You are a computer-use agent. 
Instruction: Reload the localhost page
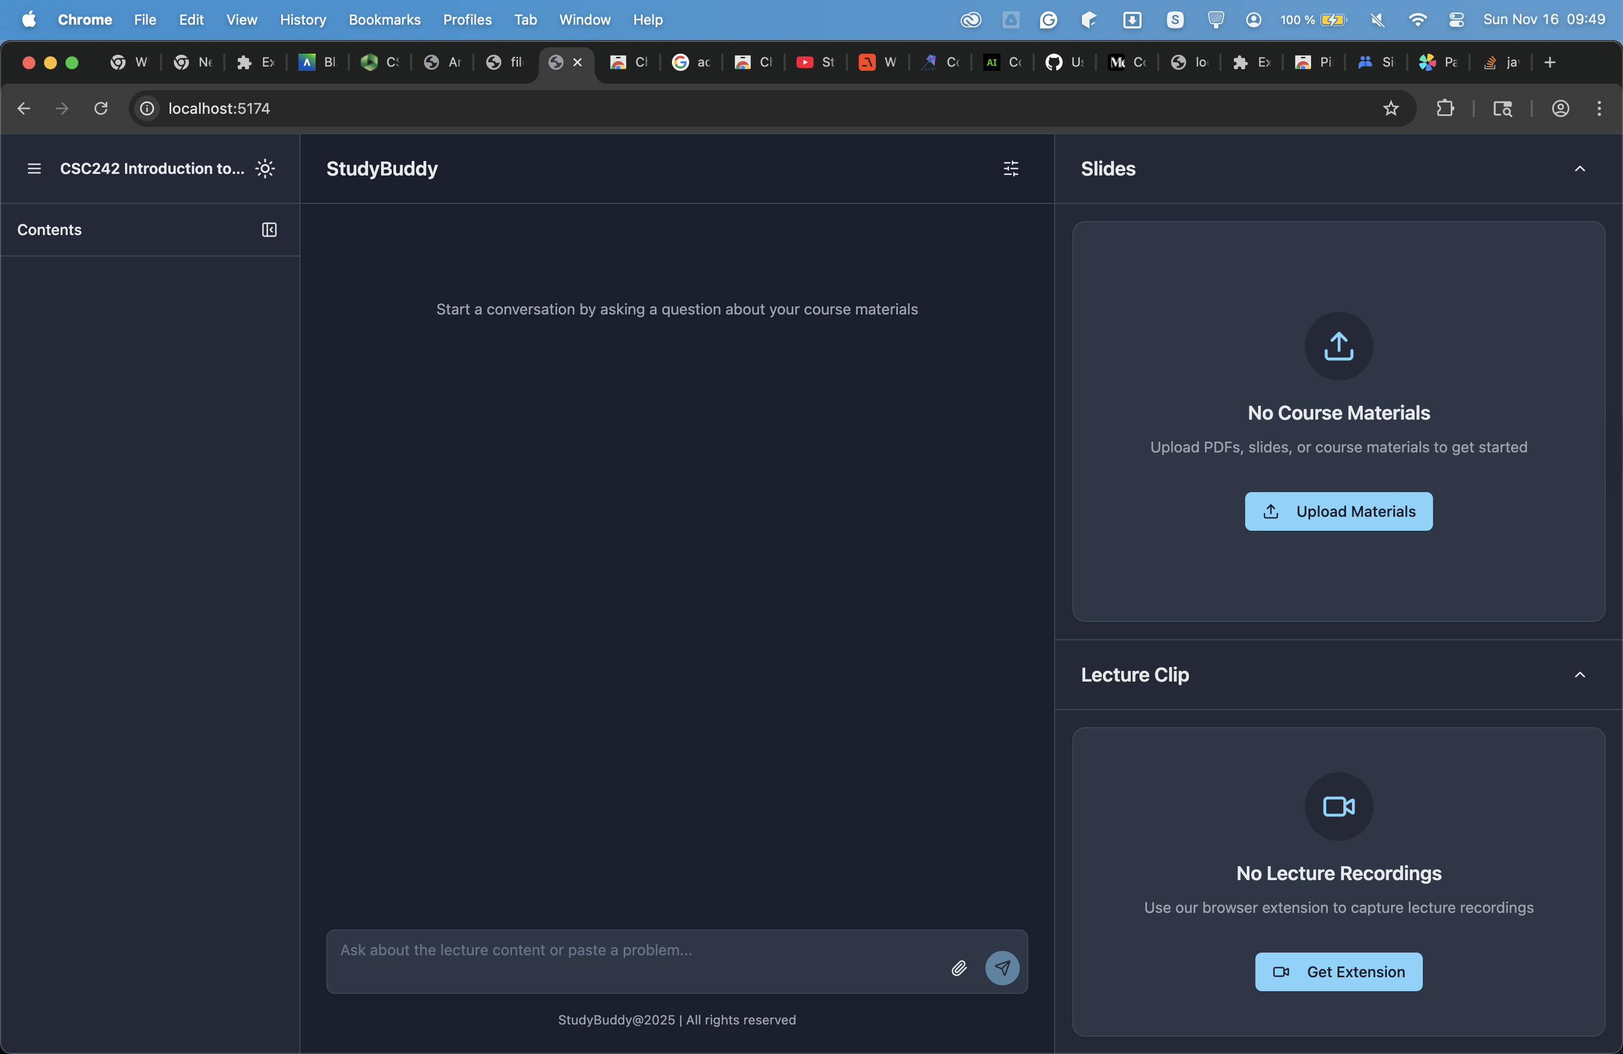(101, 108)
